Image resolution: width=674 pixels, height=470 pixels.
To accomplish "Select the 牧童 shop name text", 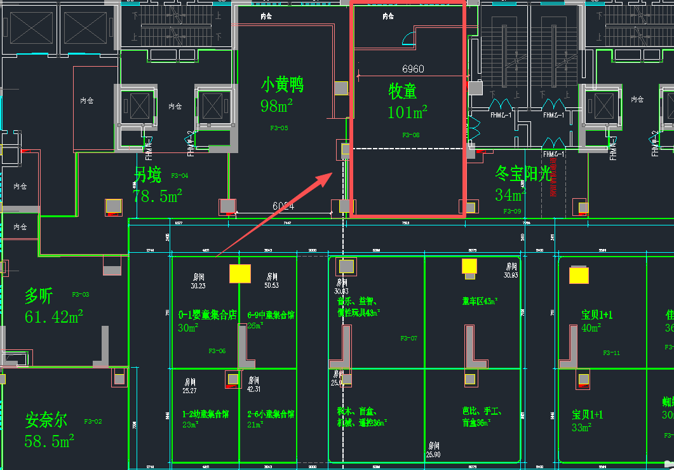I will tap(403, 91).
